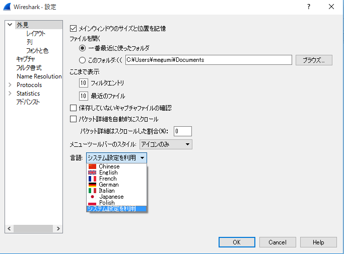Click the Cancel button
Image resolution: width=344 pixels, height=254 pixels.
[x=278, y=242]
